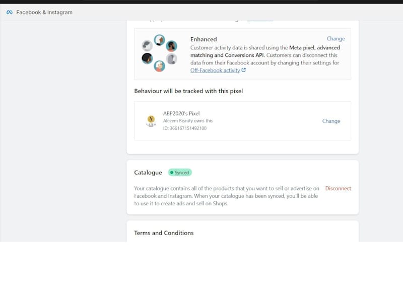Click the Enhanced heading
Image resolution: width=403 pixels, height=302 pixels.
click(204, 39)
